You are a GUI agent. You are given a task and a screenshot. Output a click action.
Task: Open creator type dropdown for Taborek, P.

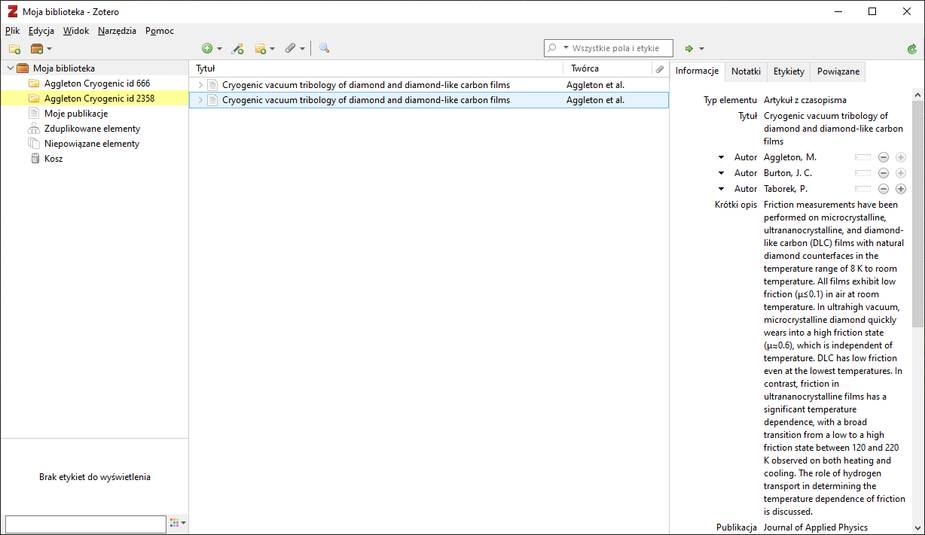click(x=721, y=190)
